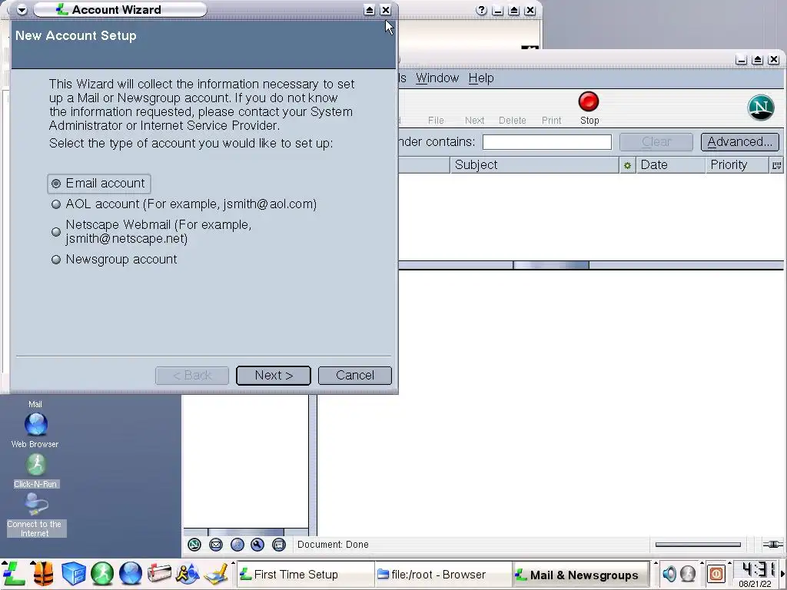Open Address Book from status bar icon
Viewport: 787px width, 590px height.
coord(279,545)
